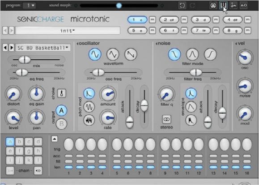Load the previous program preset arrow
Screen dimensions: 259x185
coord(5,31)
